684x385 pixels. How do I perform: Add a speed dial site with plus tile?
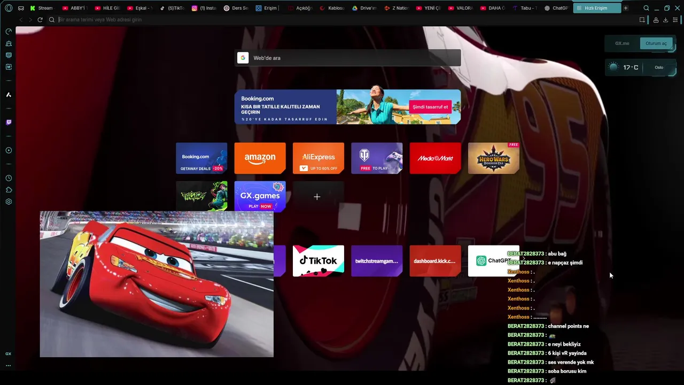click(318, 197)
